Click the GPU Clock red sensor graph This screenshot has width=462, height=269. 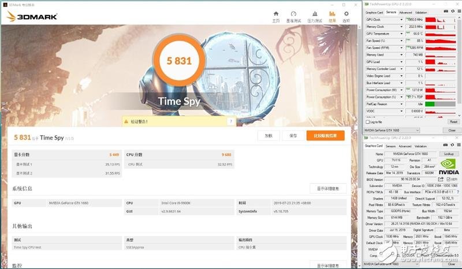coord(440,20)
